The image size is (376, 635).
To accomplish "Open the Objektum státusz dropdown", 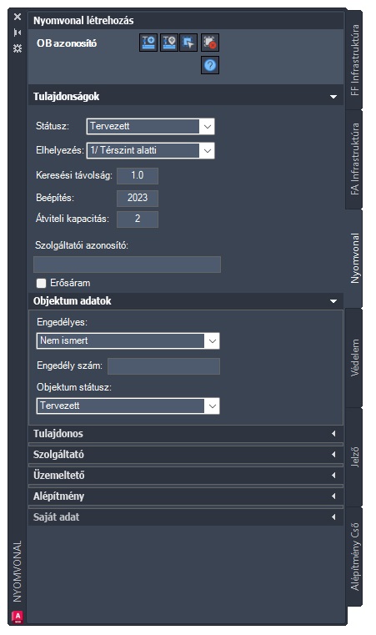I will point(128,406).
